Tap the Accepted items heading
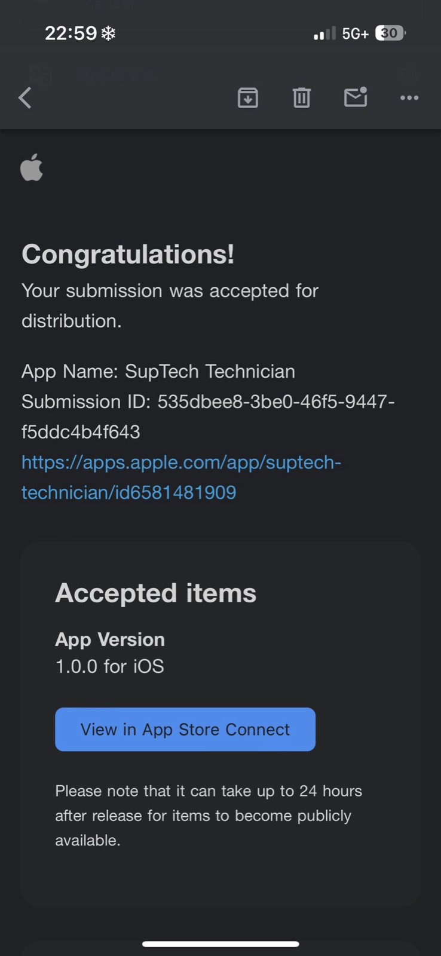This screenshot has height=956, width=441. tap(155, 593)
